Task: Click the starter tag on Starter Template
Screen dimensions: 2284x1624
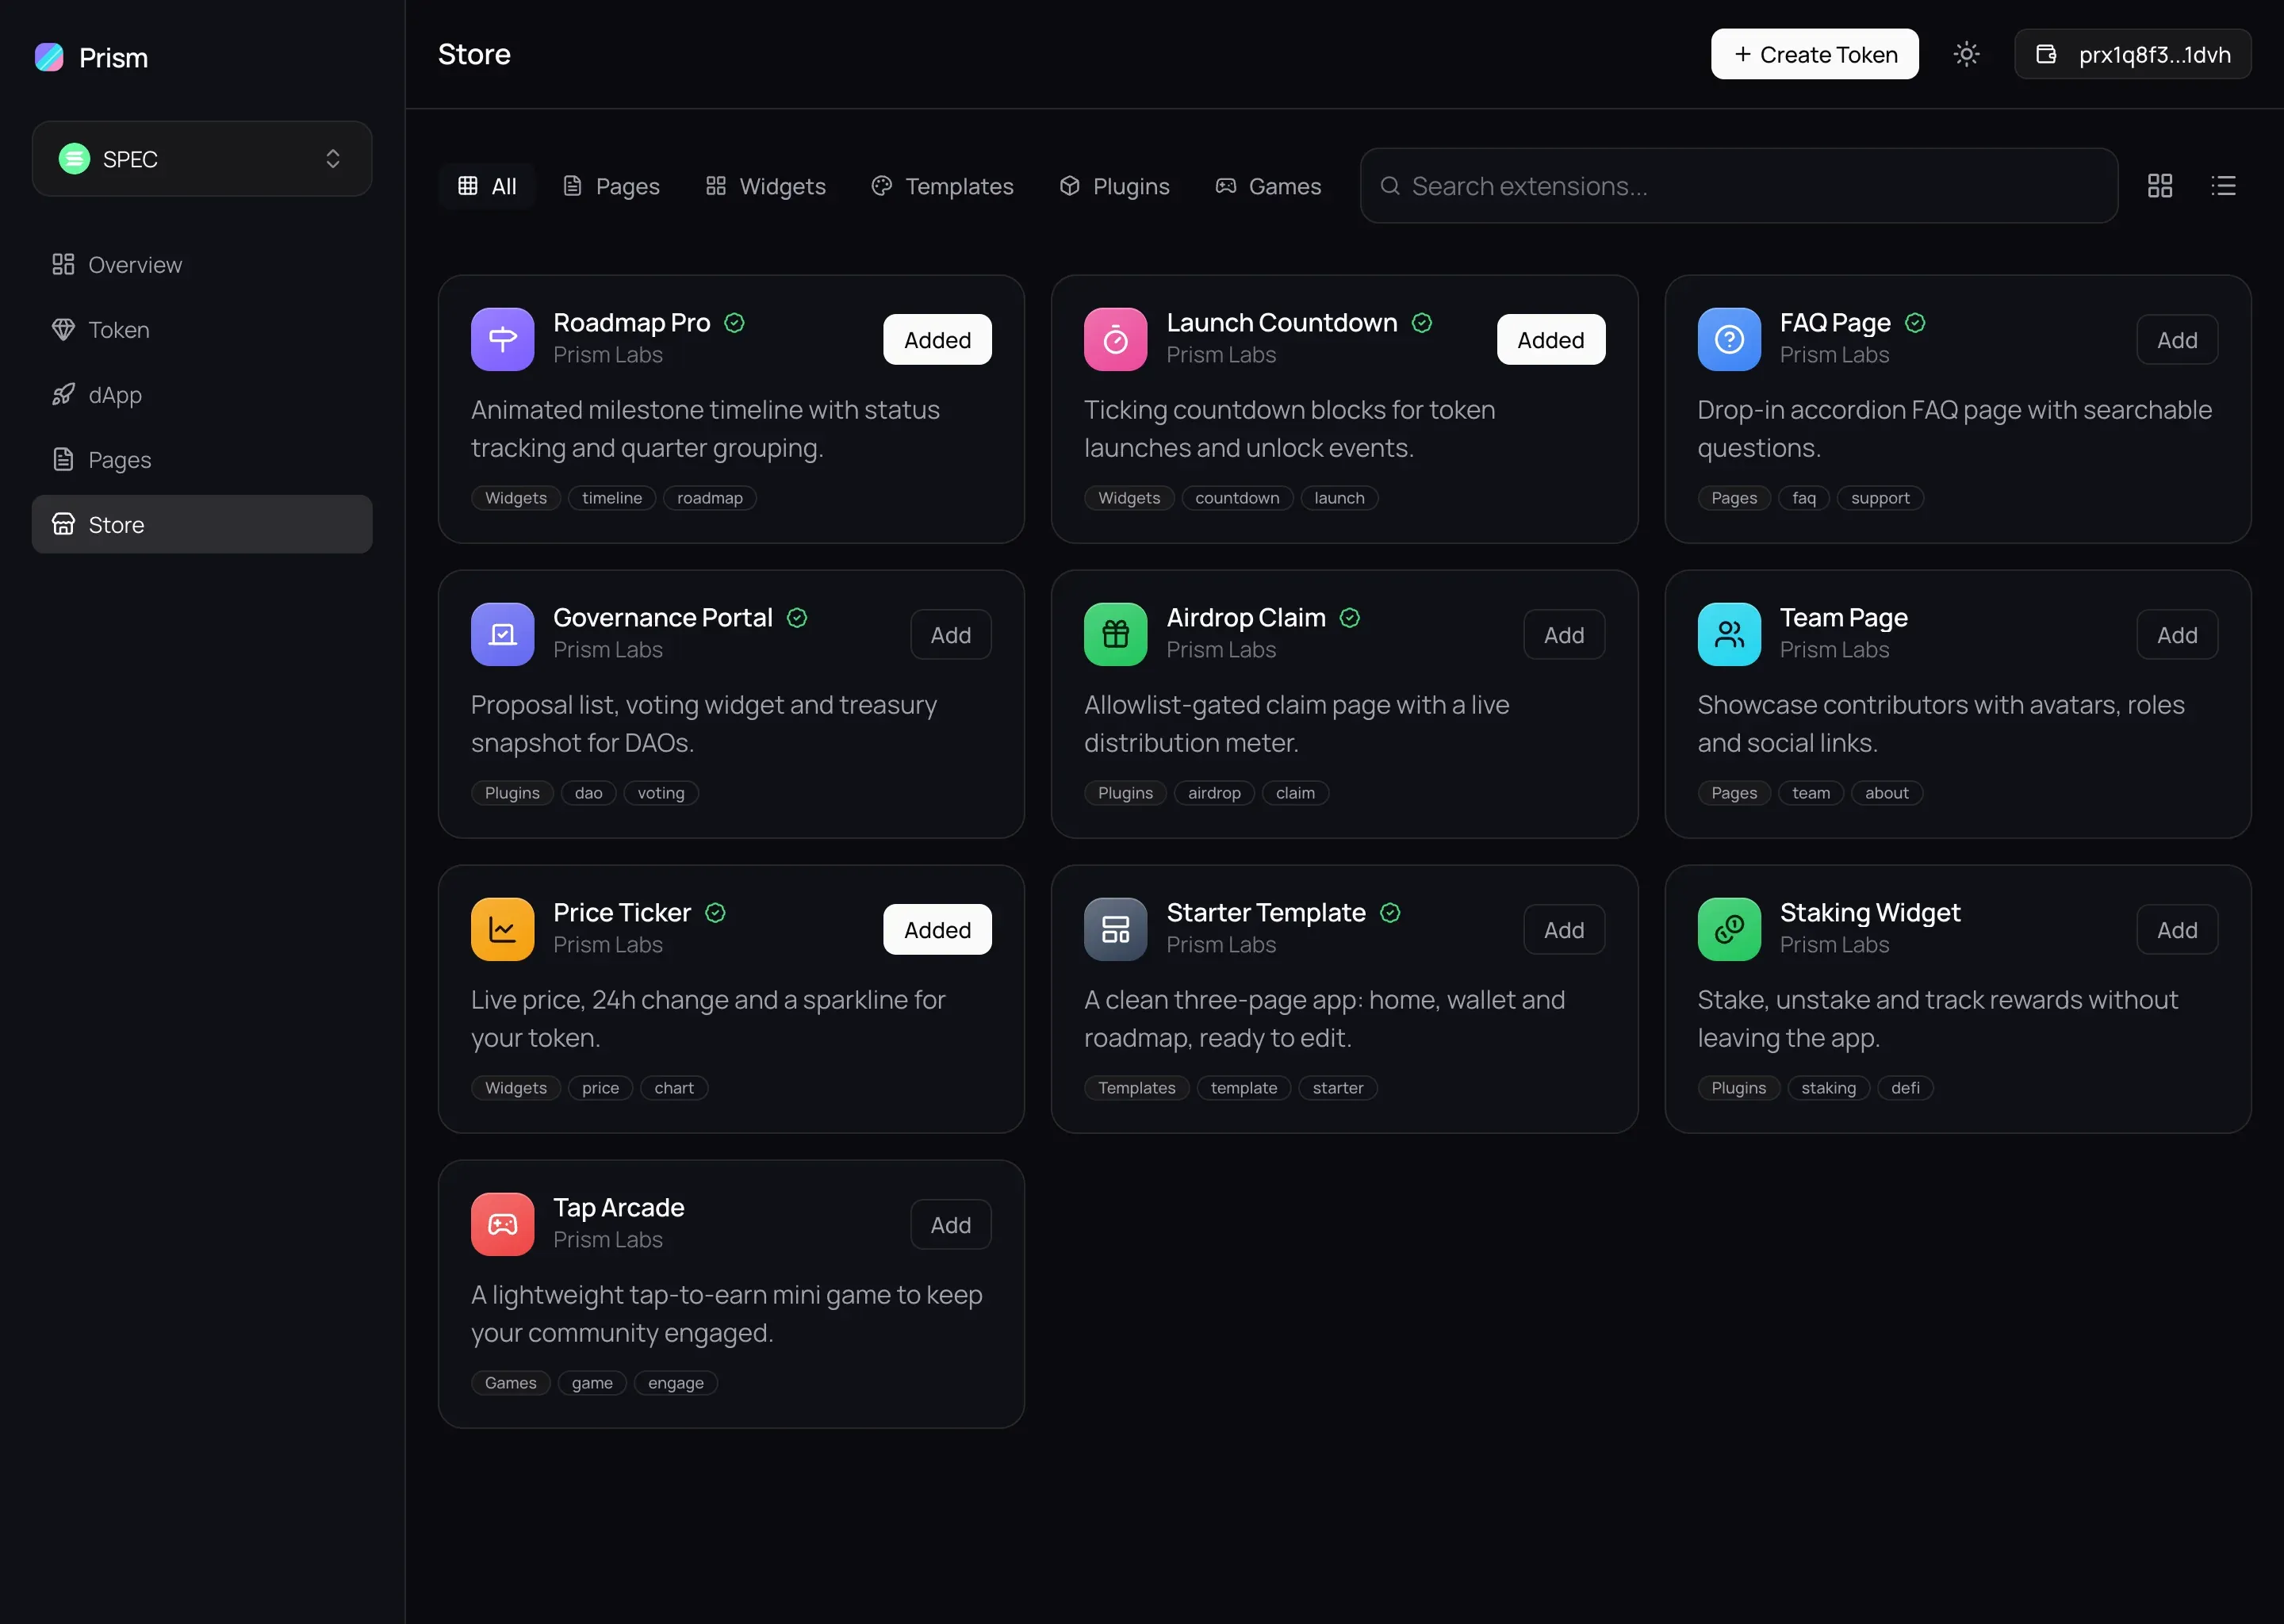Action: pyautogui.click(x=1338, y=1088)
